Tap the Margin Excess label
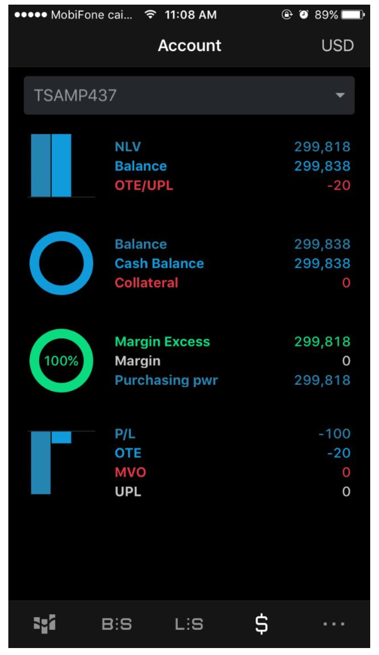The image size is (379, 655). tap(162, 342)
